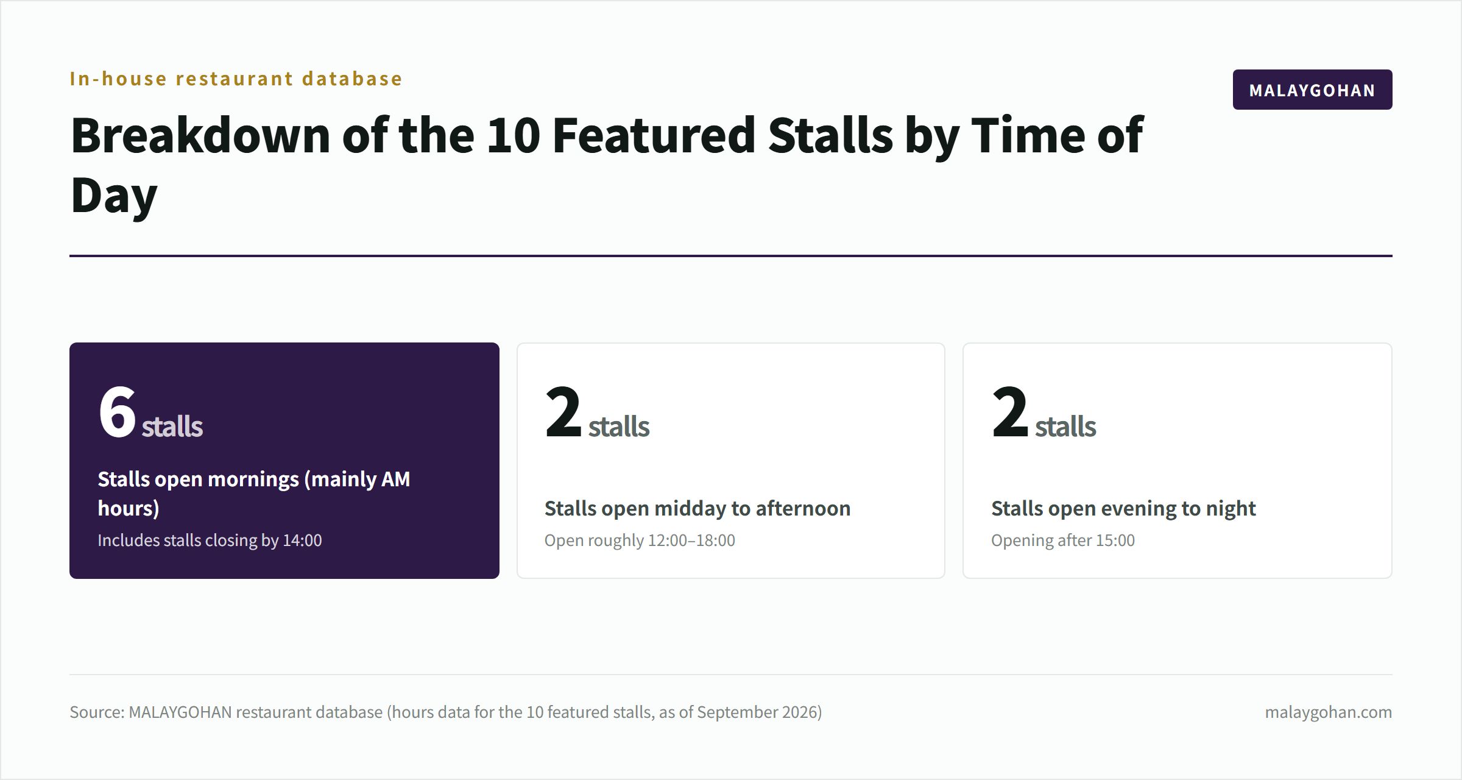The height and width of the screenshot is (780, 1462).
Task: Click the Source footnote text
Action: pyautogui.click(x=446, y=712)
